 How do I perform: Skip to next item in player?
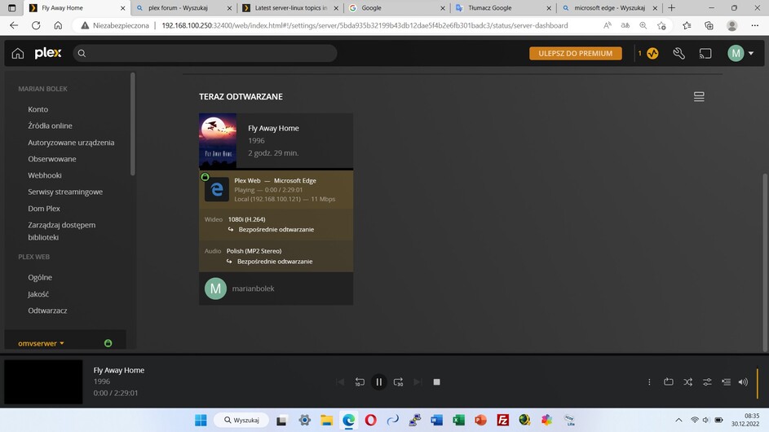pyautogui.click(x=418, y=382)
